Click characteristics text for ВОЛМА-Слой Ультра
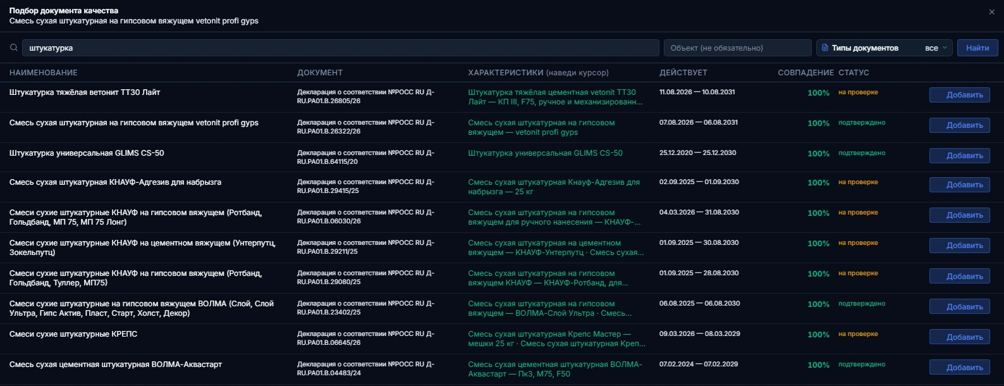Image resolution: width=1004 pixels, height=386 pixels. coord(550,308)
